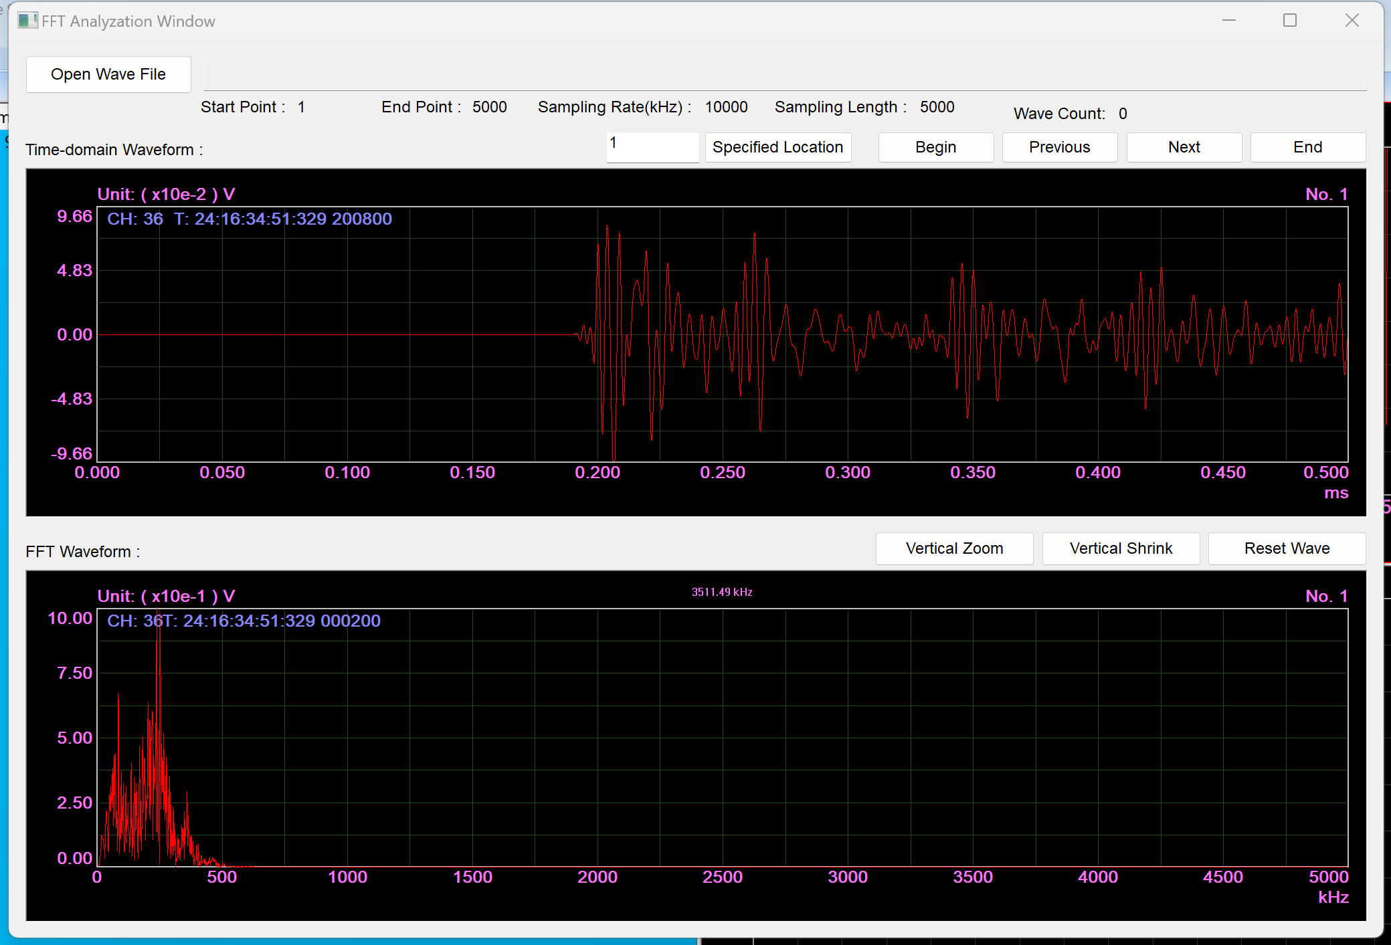Jump to last wave with End
Viewport: 1391px width, 945px height.
pos(1307,147)
